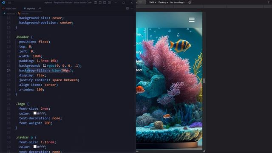The width and height of the screenshot is (272, 153).
Task: Open the hamburger application menu in VS Code
Action: [9, 3]
